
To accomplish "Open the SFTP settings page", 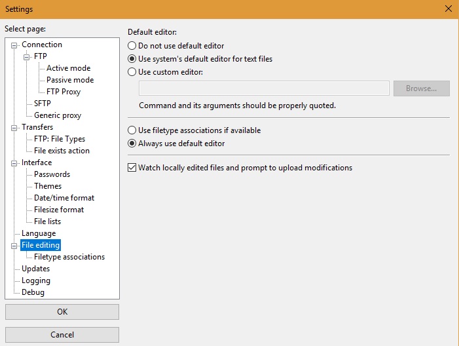I will click(x=43, y=104).
